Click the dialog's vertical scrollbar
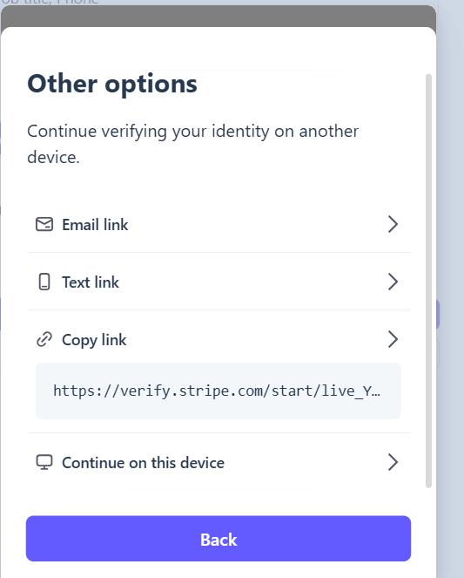This screenshot has height=578, width=464. tap(428, 281)
